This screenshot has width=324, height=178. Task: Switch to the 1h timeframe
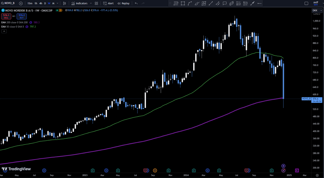tap(36, 3)
